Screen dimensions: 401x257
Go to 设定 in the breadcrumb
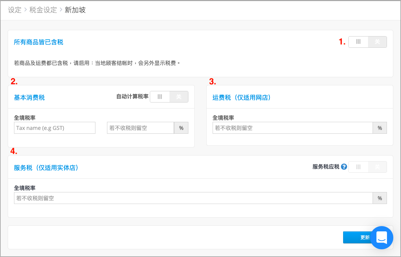[15, 10]
